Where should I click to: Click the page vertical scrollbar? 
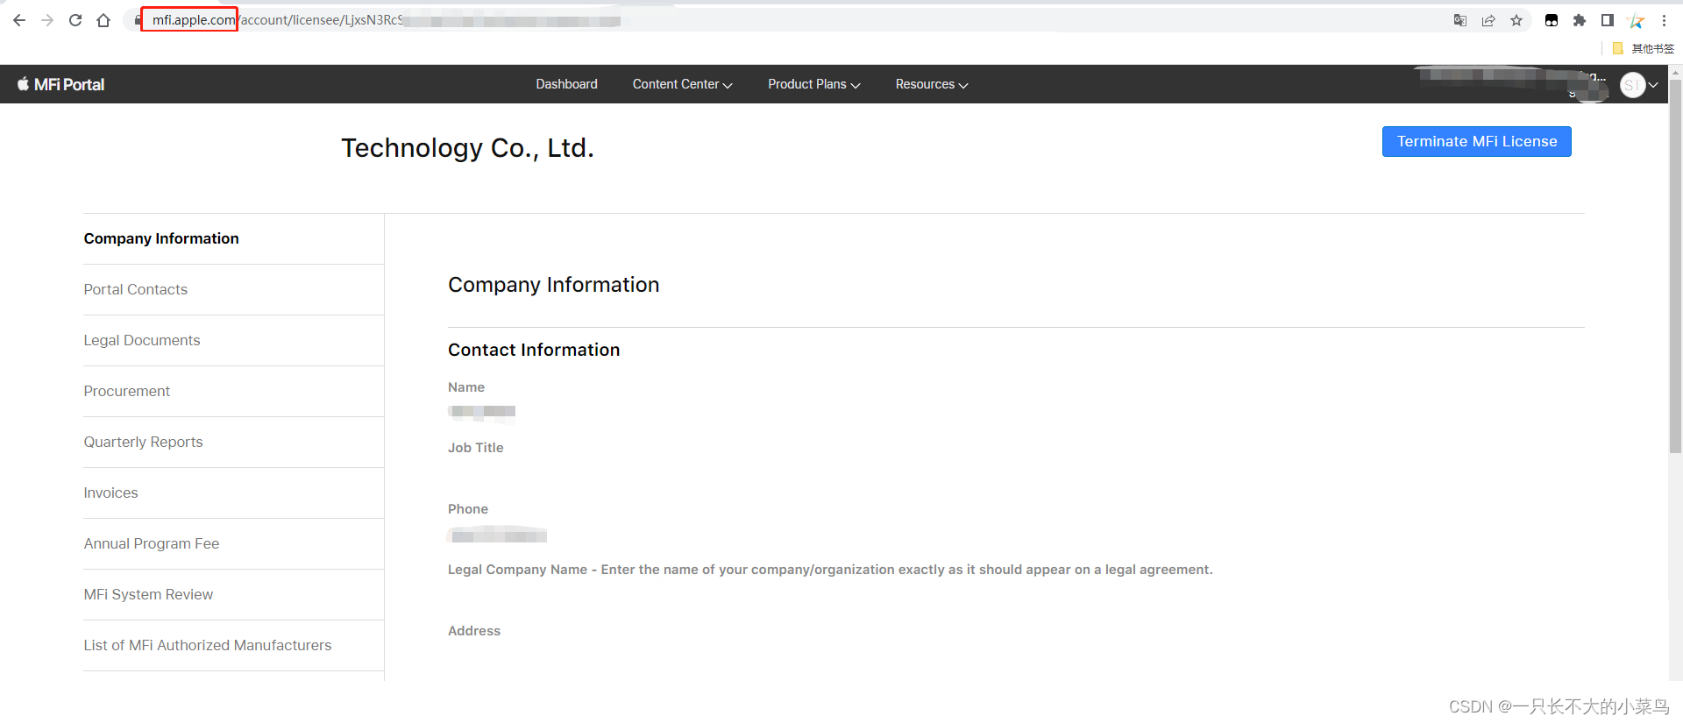click(x=1675, y=267)
